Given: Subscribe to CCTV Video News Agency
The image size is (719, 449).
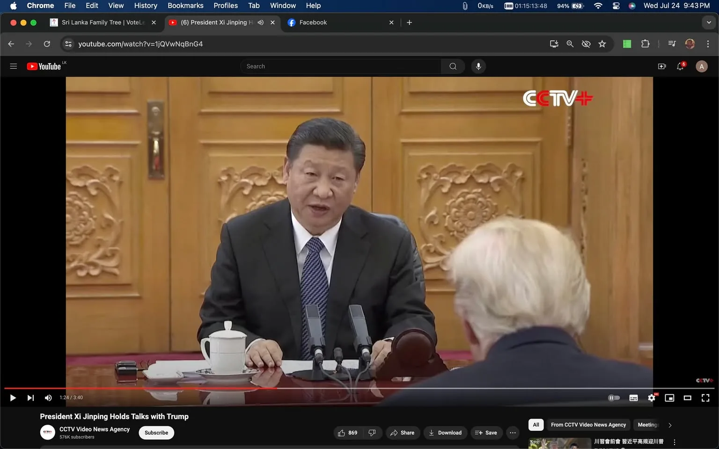Looking at the screenshot, I should 156,433.
